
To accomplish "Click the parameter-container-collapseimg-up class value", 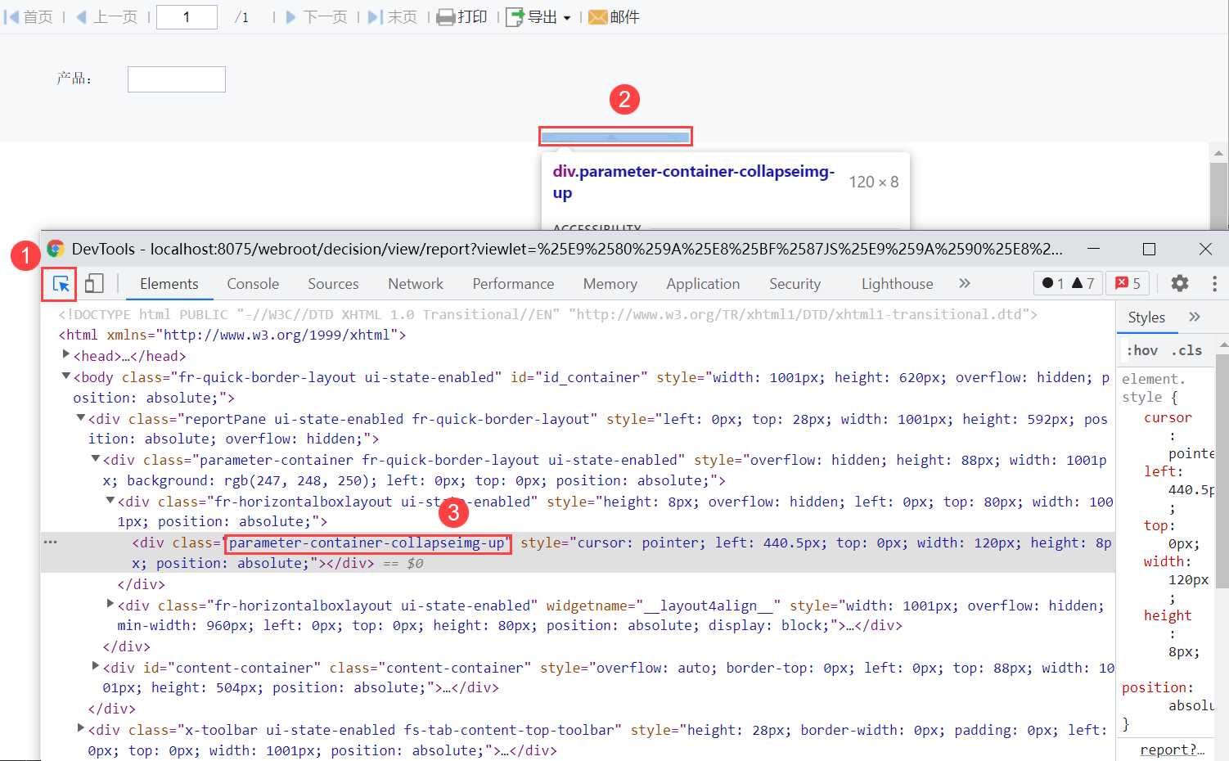I will click(x=367, y=543).
